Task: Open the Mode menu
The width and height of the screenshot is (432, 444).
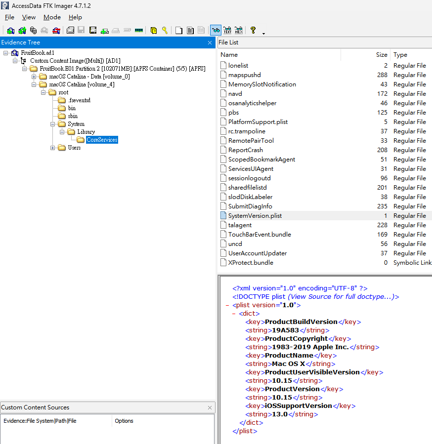Action: tap(52, 17)
